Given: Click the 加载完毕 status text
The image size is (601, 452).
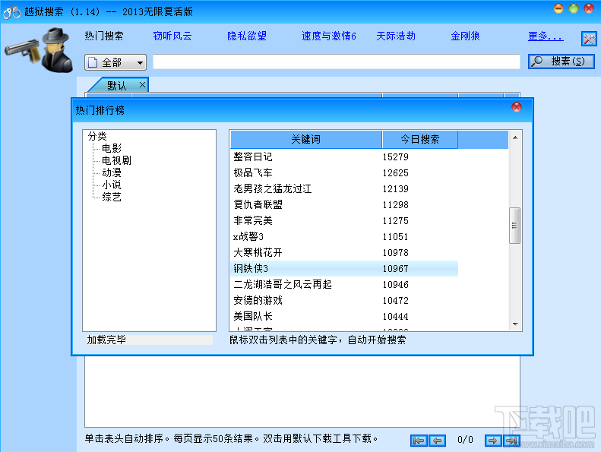Looking at the screenshot, I should coord(106,340).
